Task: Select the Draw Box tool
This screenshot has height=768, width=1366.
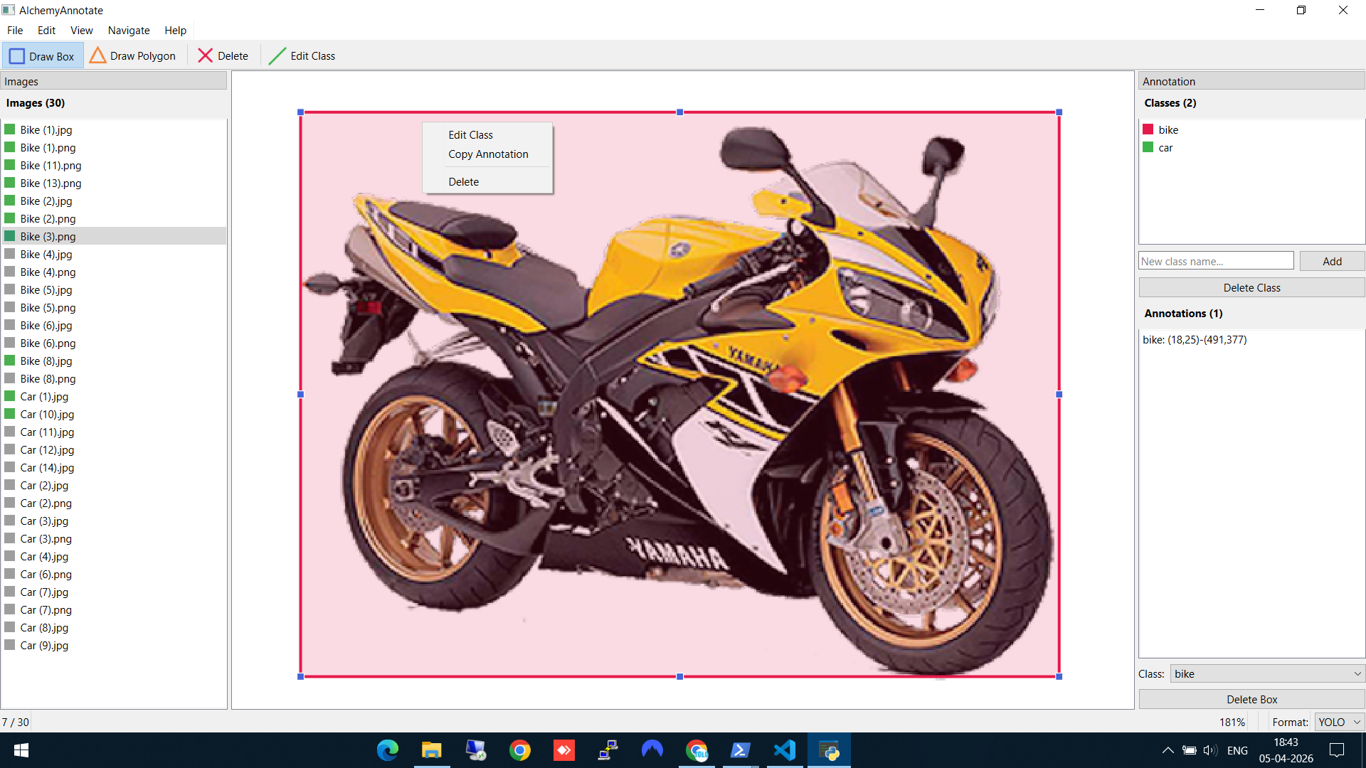Action: 43,55
